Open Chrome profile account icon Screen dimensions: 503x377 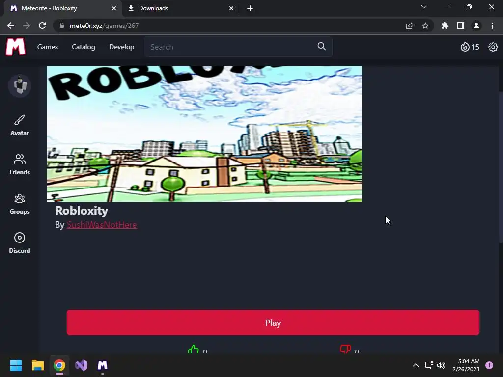[x=476, y=26]
